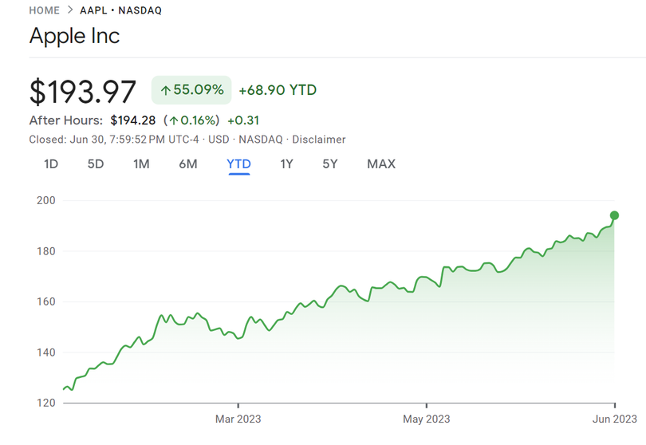This screenshot has width=646, height=445.
Task: Click the breadcrumb chevron separator
Action: point(70,10)
